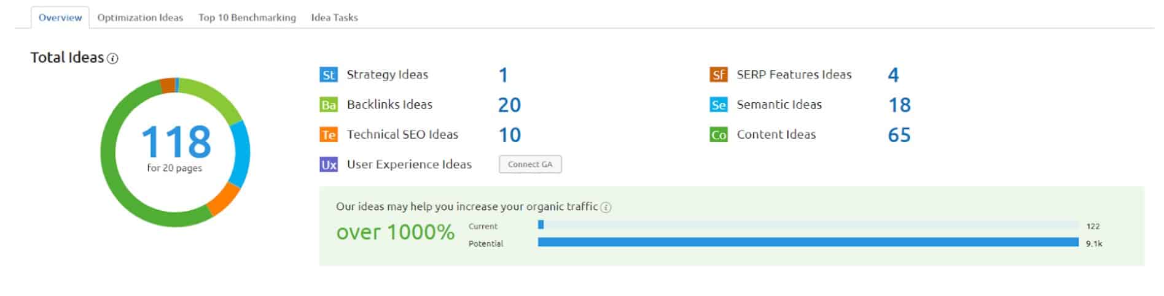
Task: Click the 118 total in donut chart
Action: (176, 142)
